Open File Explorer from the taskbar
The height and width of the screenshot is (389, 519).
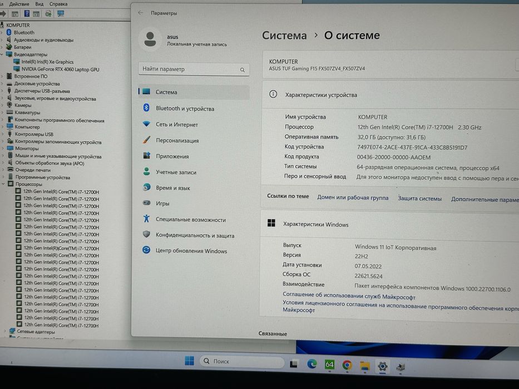[x=364, y=366]
